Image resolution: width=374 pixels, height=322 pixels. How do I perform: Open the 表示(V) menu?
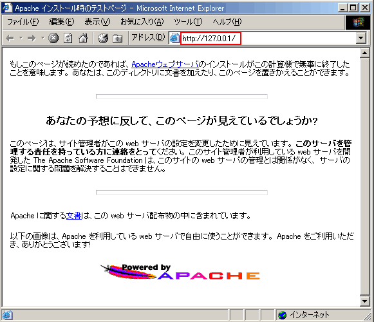tap(97, 22)
